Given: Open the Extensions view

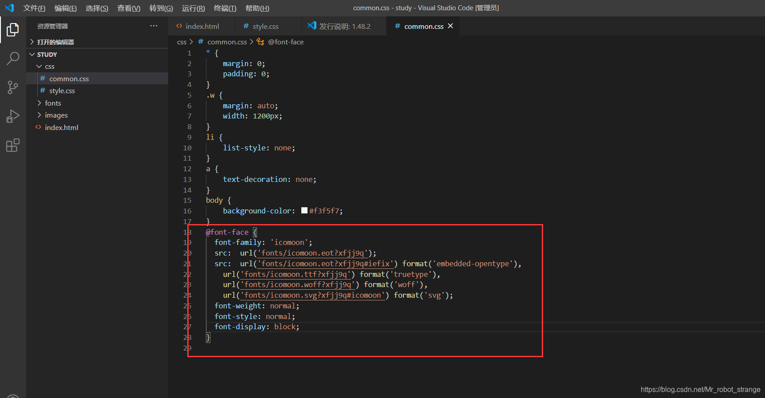Looking at the screenshot, I should click(x=13, y=145).
